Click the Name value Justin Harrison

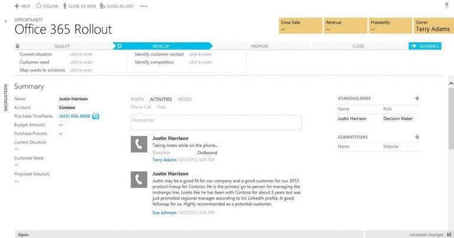pos(73,99)
